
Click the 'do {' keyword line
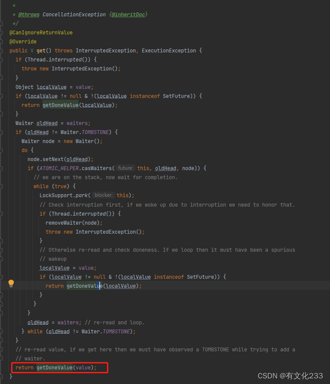click(x=27, y=150)
